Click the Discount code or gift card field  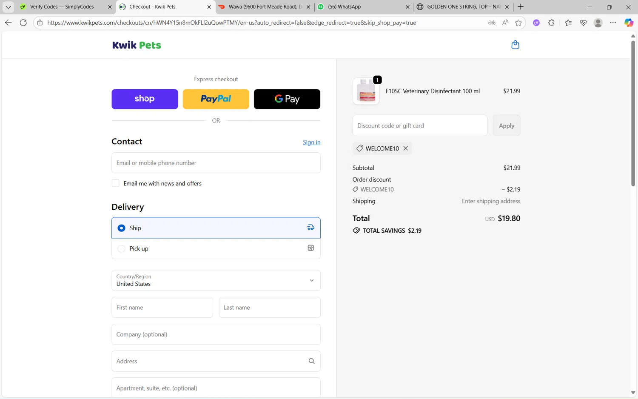click(420, 125)
